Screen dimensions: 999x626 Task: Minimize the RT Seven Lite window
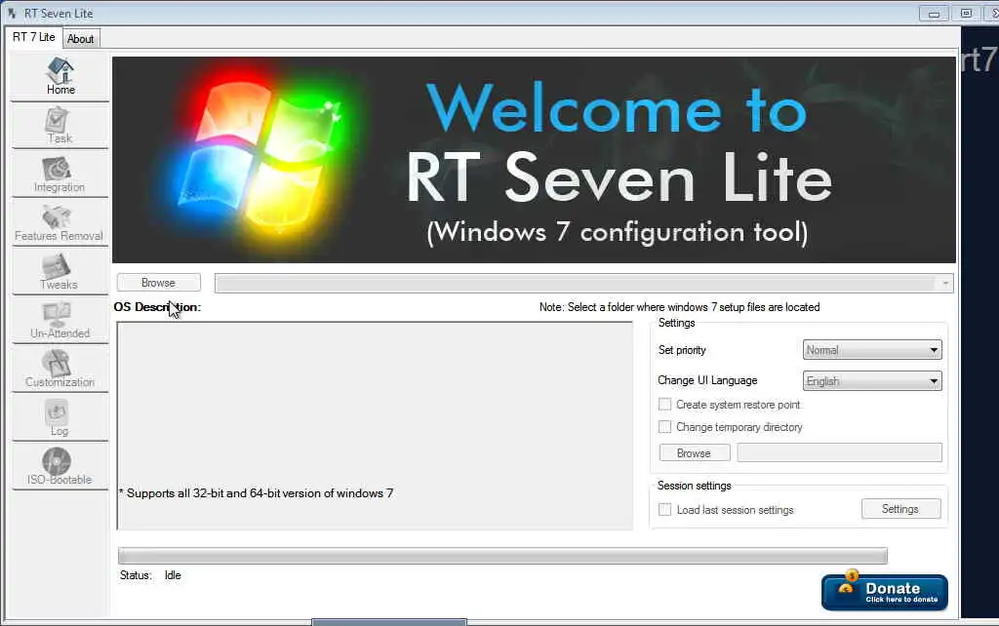pos(934,14)
